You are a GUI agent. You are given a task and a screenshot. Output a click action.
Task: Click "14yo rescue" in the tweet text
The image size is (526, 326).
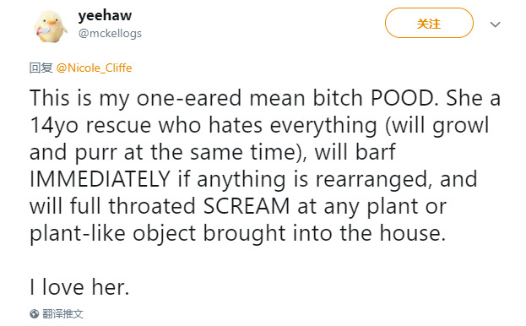point(90,126)
